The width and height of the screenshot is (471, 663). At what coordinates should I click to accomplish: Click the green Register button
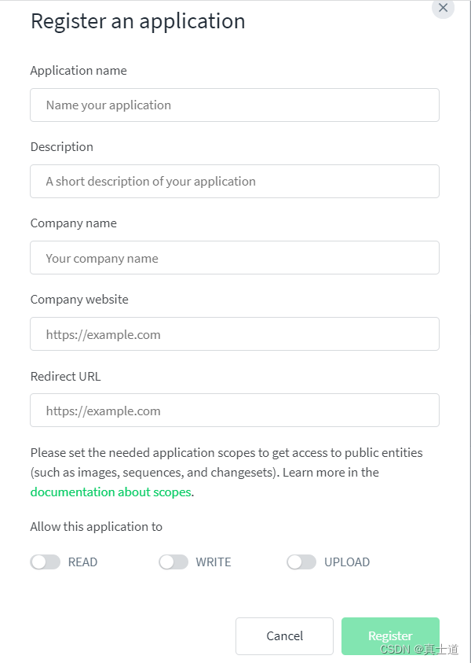[x=390, y=635]
